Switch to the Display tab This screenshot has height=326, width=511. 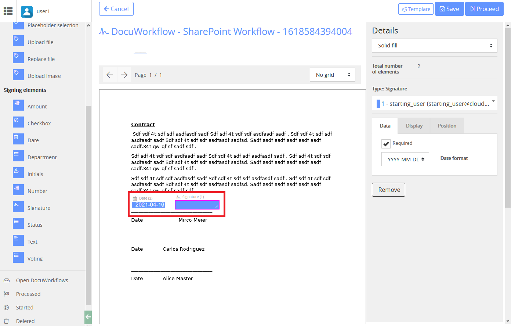pyautogui.click(x=413, y=126)
